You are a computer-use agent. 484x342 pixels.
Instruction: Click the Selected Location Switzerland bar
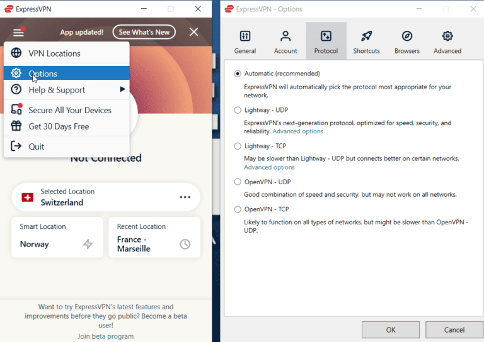click(x=106, y=197)
